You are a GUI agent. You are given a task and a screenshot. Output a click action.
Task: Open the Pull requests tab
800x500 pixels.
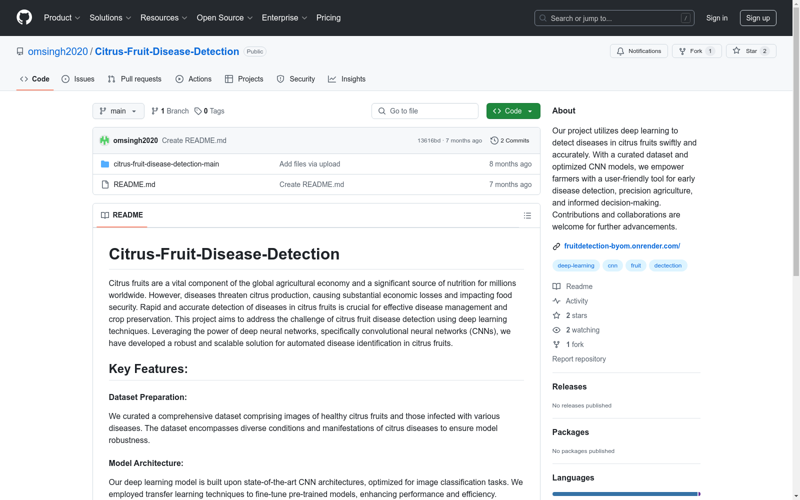pos(134,79)
